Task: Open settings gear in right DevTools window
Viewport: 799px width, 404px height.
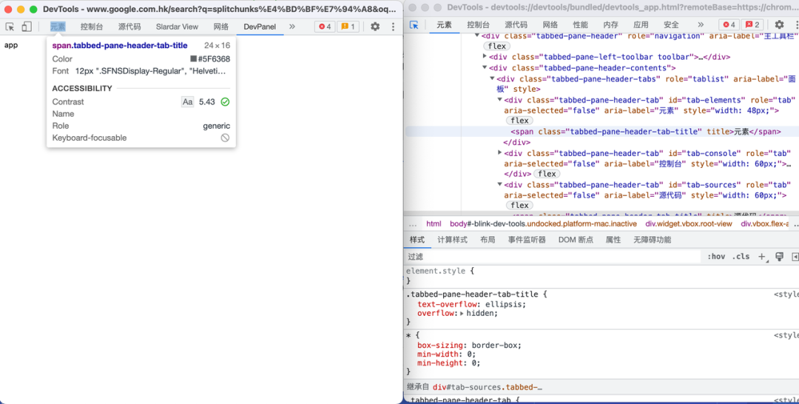Action: click(x=779, y=24)
